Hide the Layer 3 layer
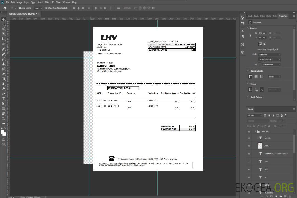This screenshot has width=297, height=198. 249,146
